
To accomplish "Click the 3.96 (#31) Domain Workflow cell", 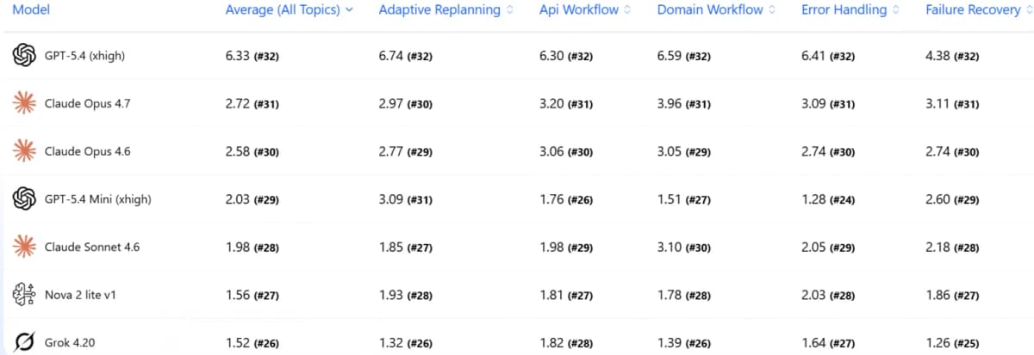I will pyautogui.click(x=684, y=104).
